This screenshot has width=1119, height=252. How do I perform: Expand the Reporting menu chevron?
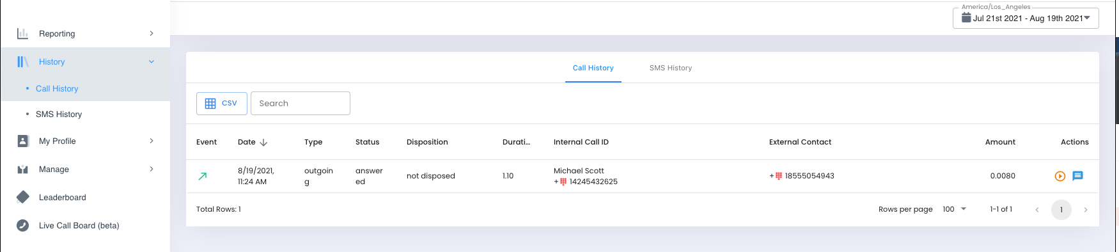click(x=152, y=33)
